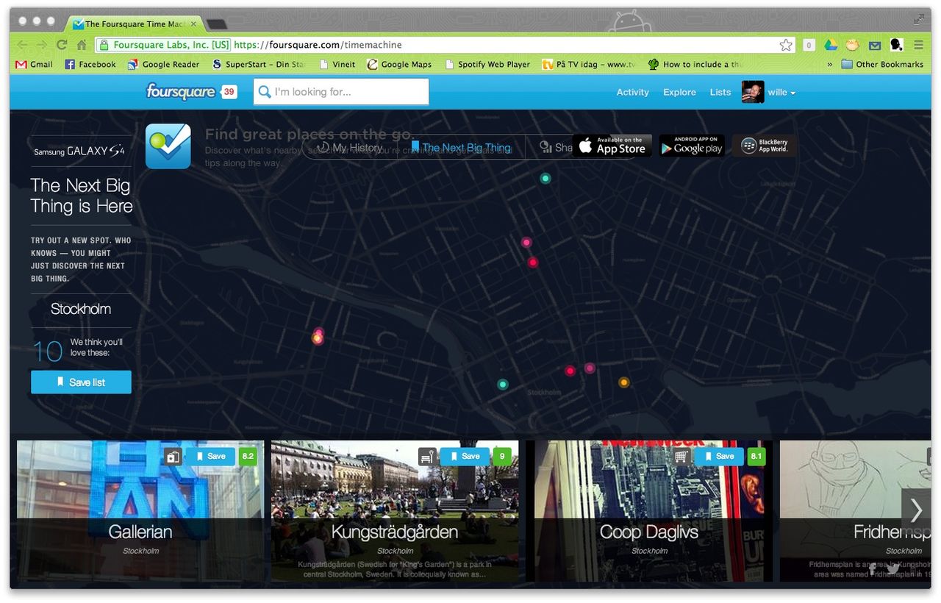This screenshot has height=603, width=941.
Task: Click the teal map marker near the top
Action: pos(545,178)
